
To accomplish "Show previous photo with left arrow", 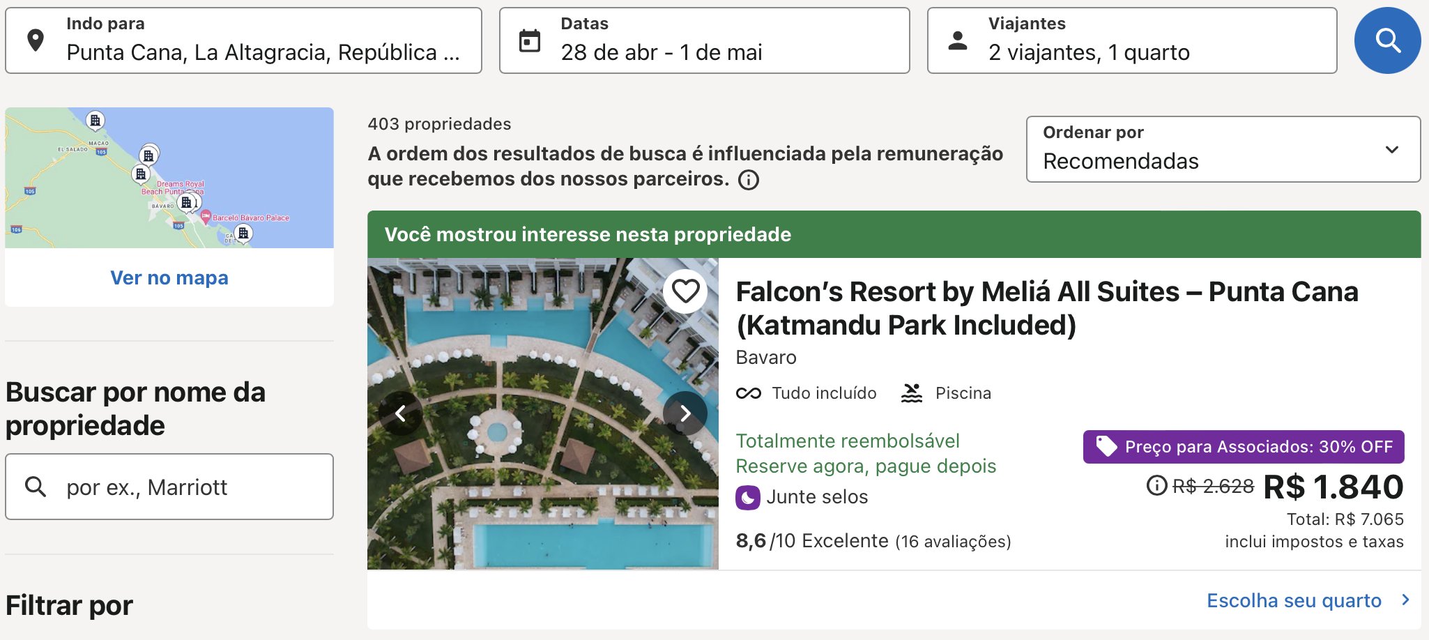I will (x=400, y=413).
